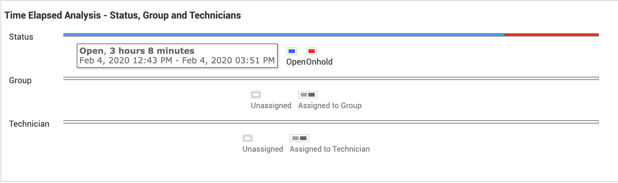Click the Assigned to Technician legend icon
The width and height of the screenshot is (618, 183).
299,138
